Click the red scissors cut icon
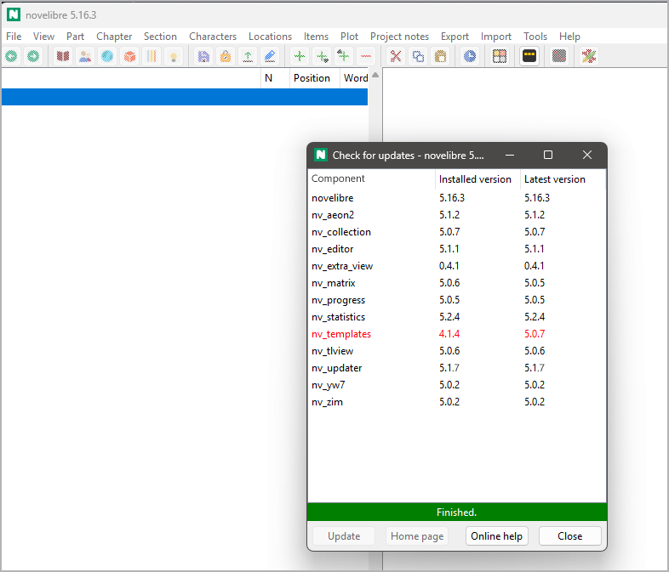Screen dimensions: 669x572 (396, 56)
